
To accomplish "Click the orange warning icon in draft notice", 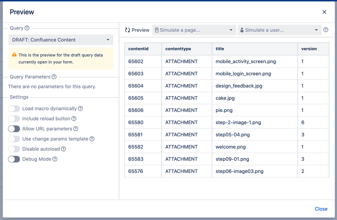I will [14, 54].
